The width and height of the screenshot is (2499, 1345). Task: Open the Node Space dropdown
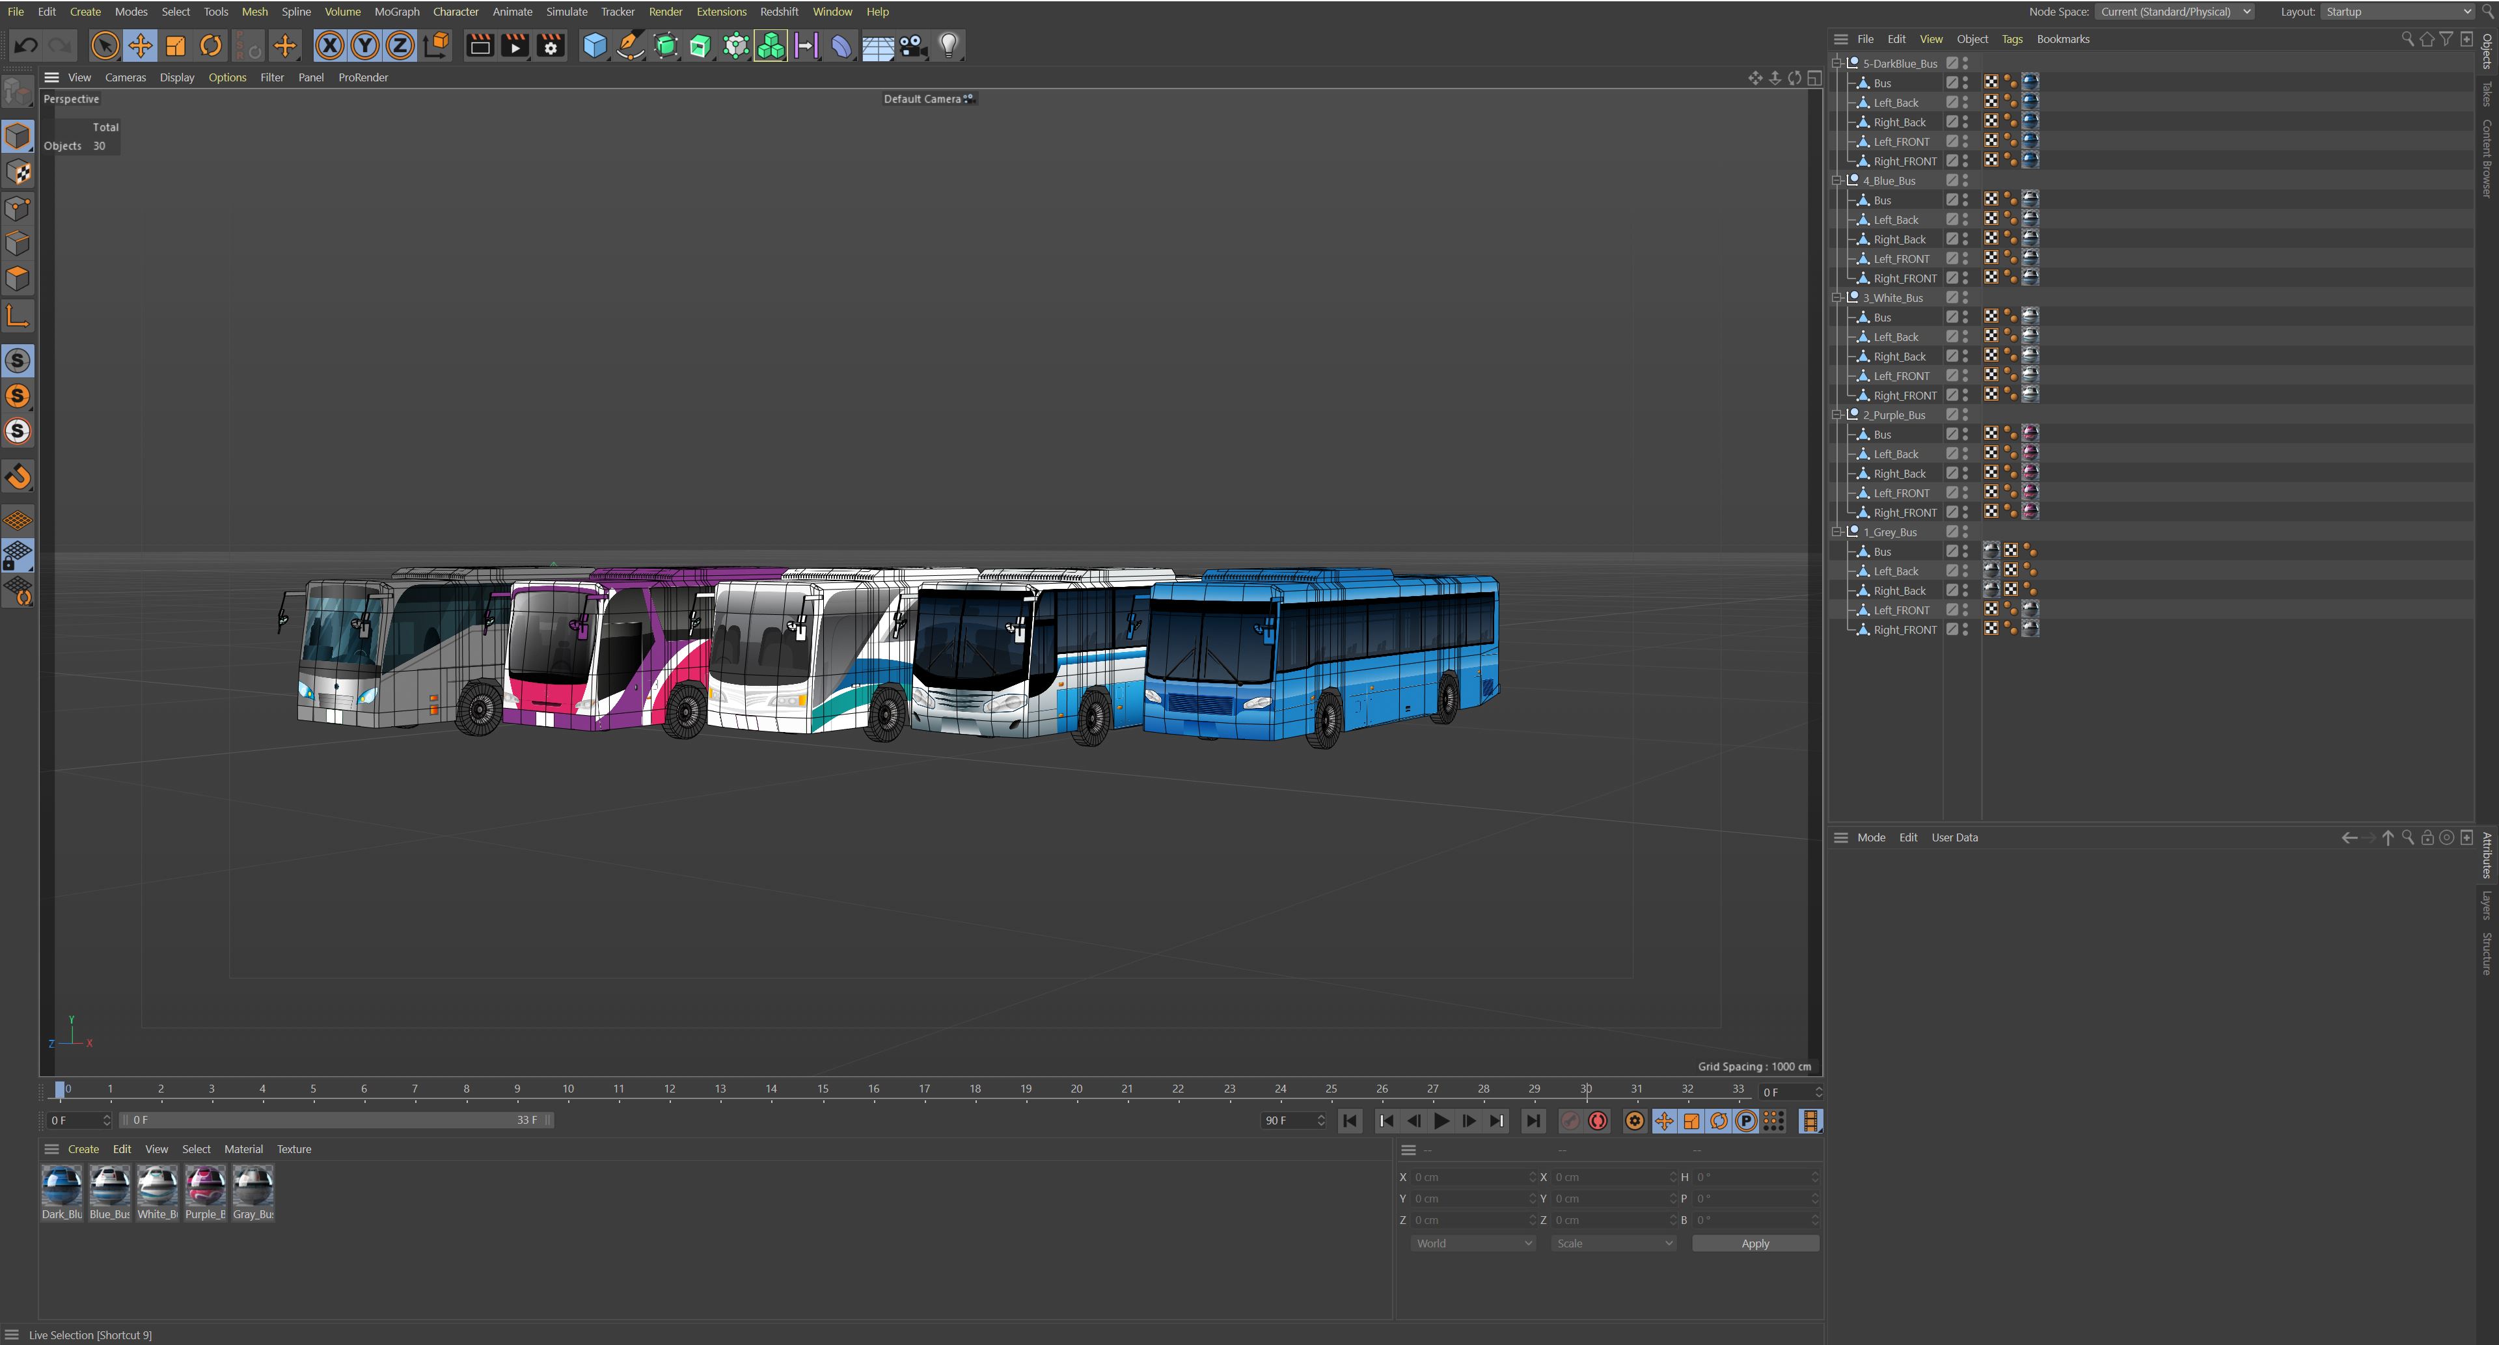(2174, 12)
